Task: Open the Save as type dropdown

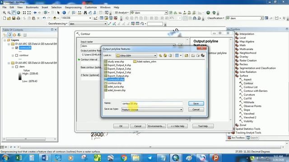Action: tap(181, 110)
